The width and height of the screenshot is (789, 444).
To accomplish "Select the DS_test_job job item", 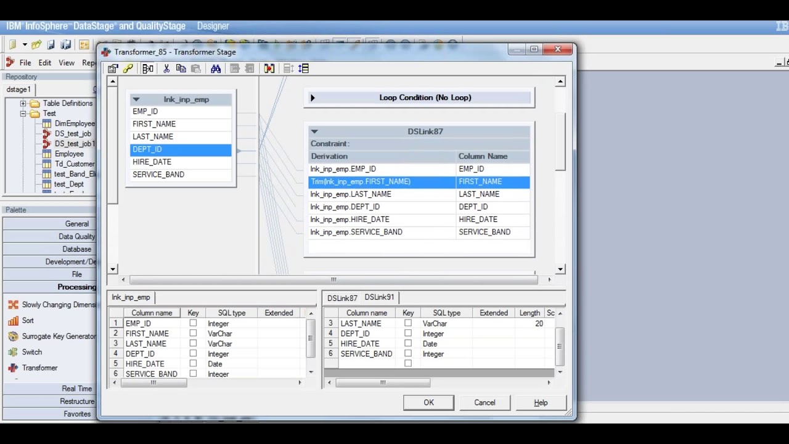I will point(73,134).
